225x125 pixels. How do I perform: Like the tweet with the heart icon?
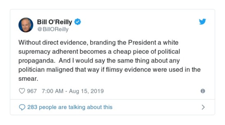(x=21, y=91)
